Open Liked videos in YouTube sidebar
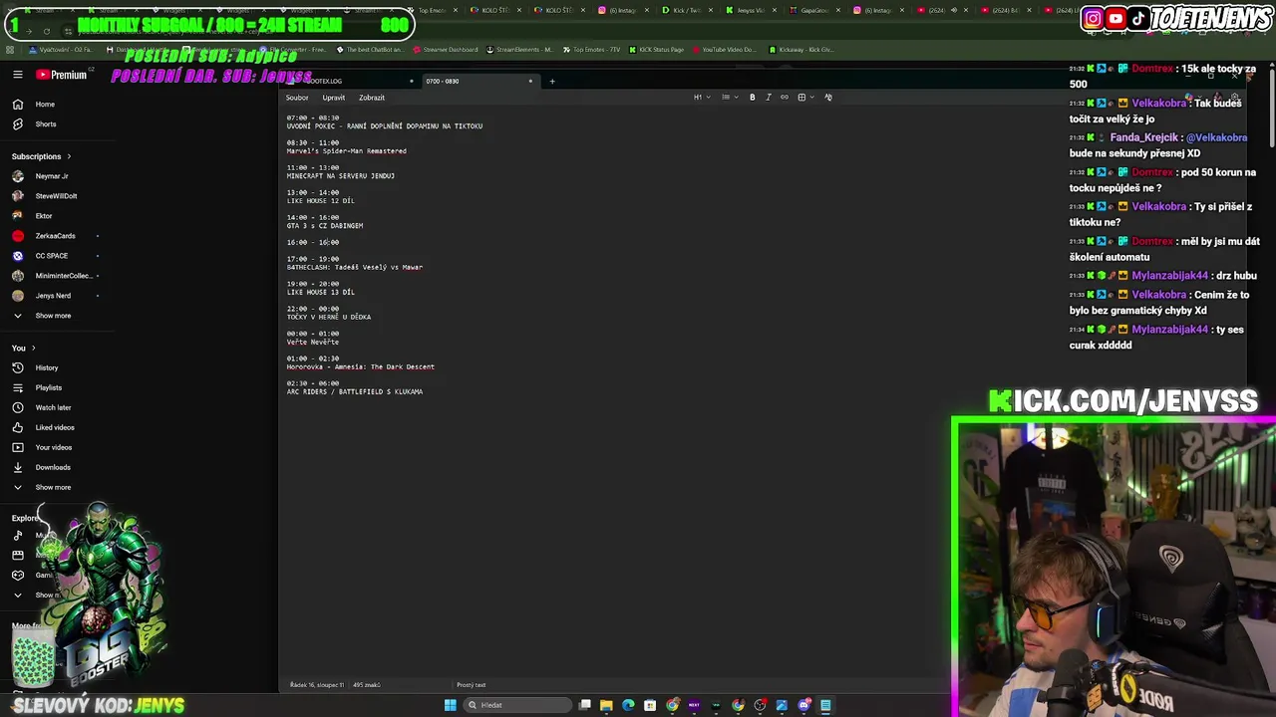The height and width of the screenshot is (717, 1276). 55,427
